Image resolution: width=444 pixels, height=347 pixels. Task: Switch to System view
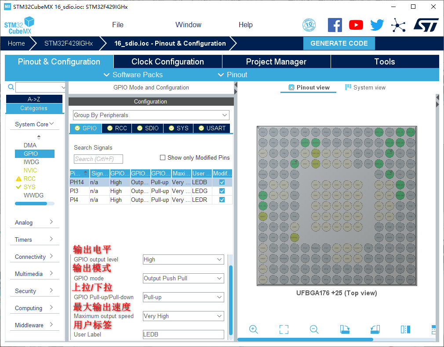tap(365, 87)
